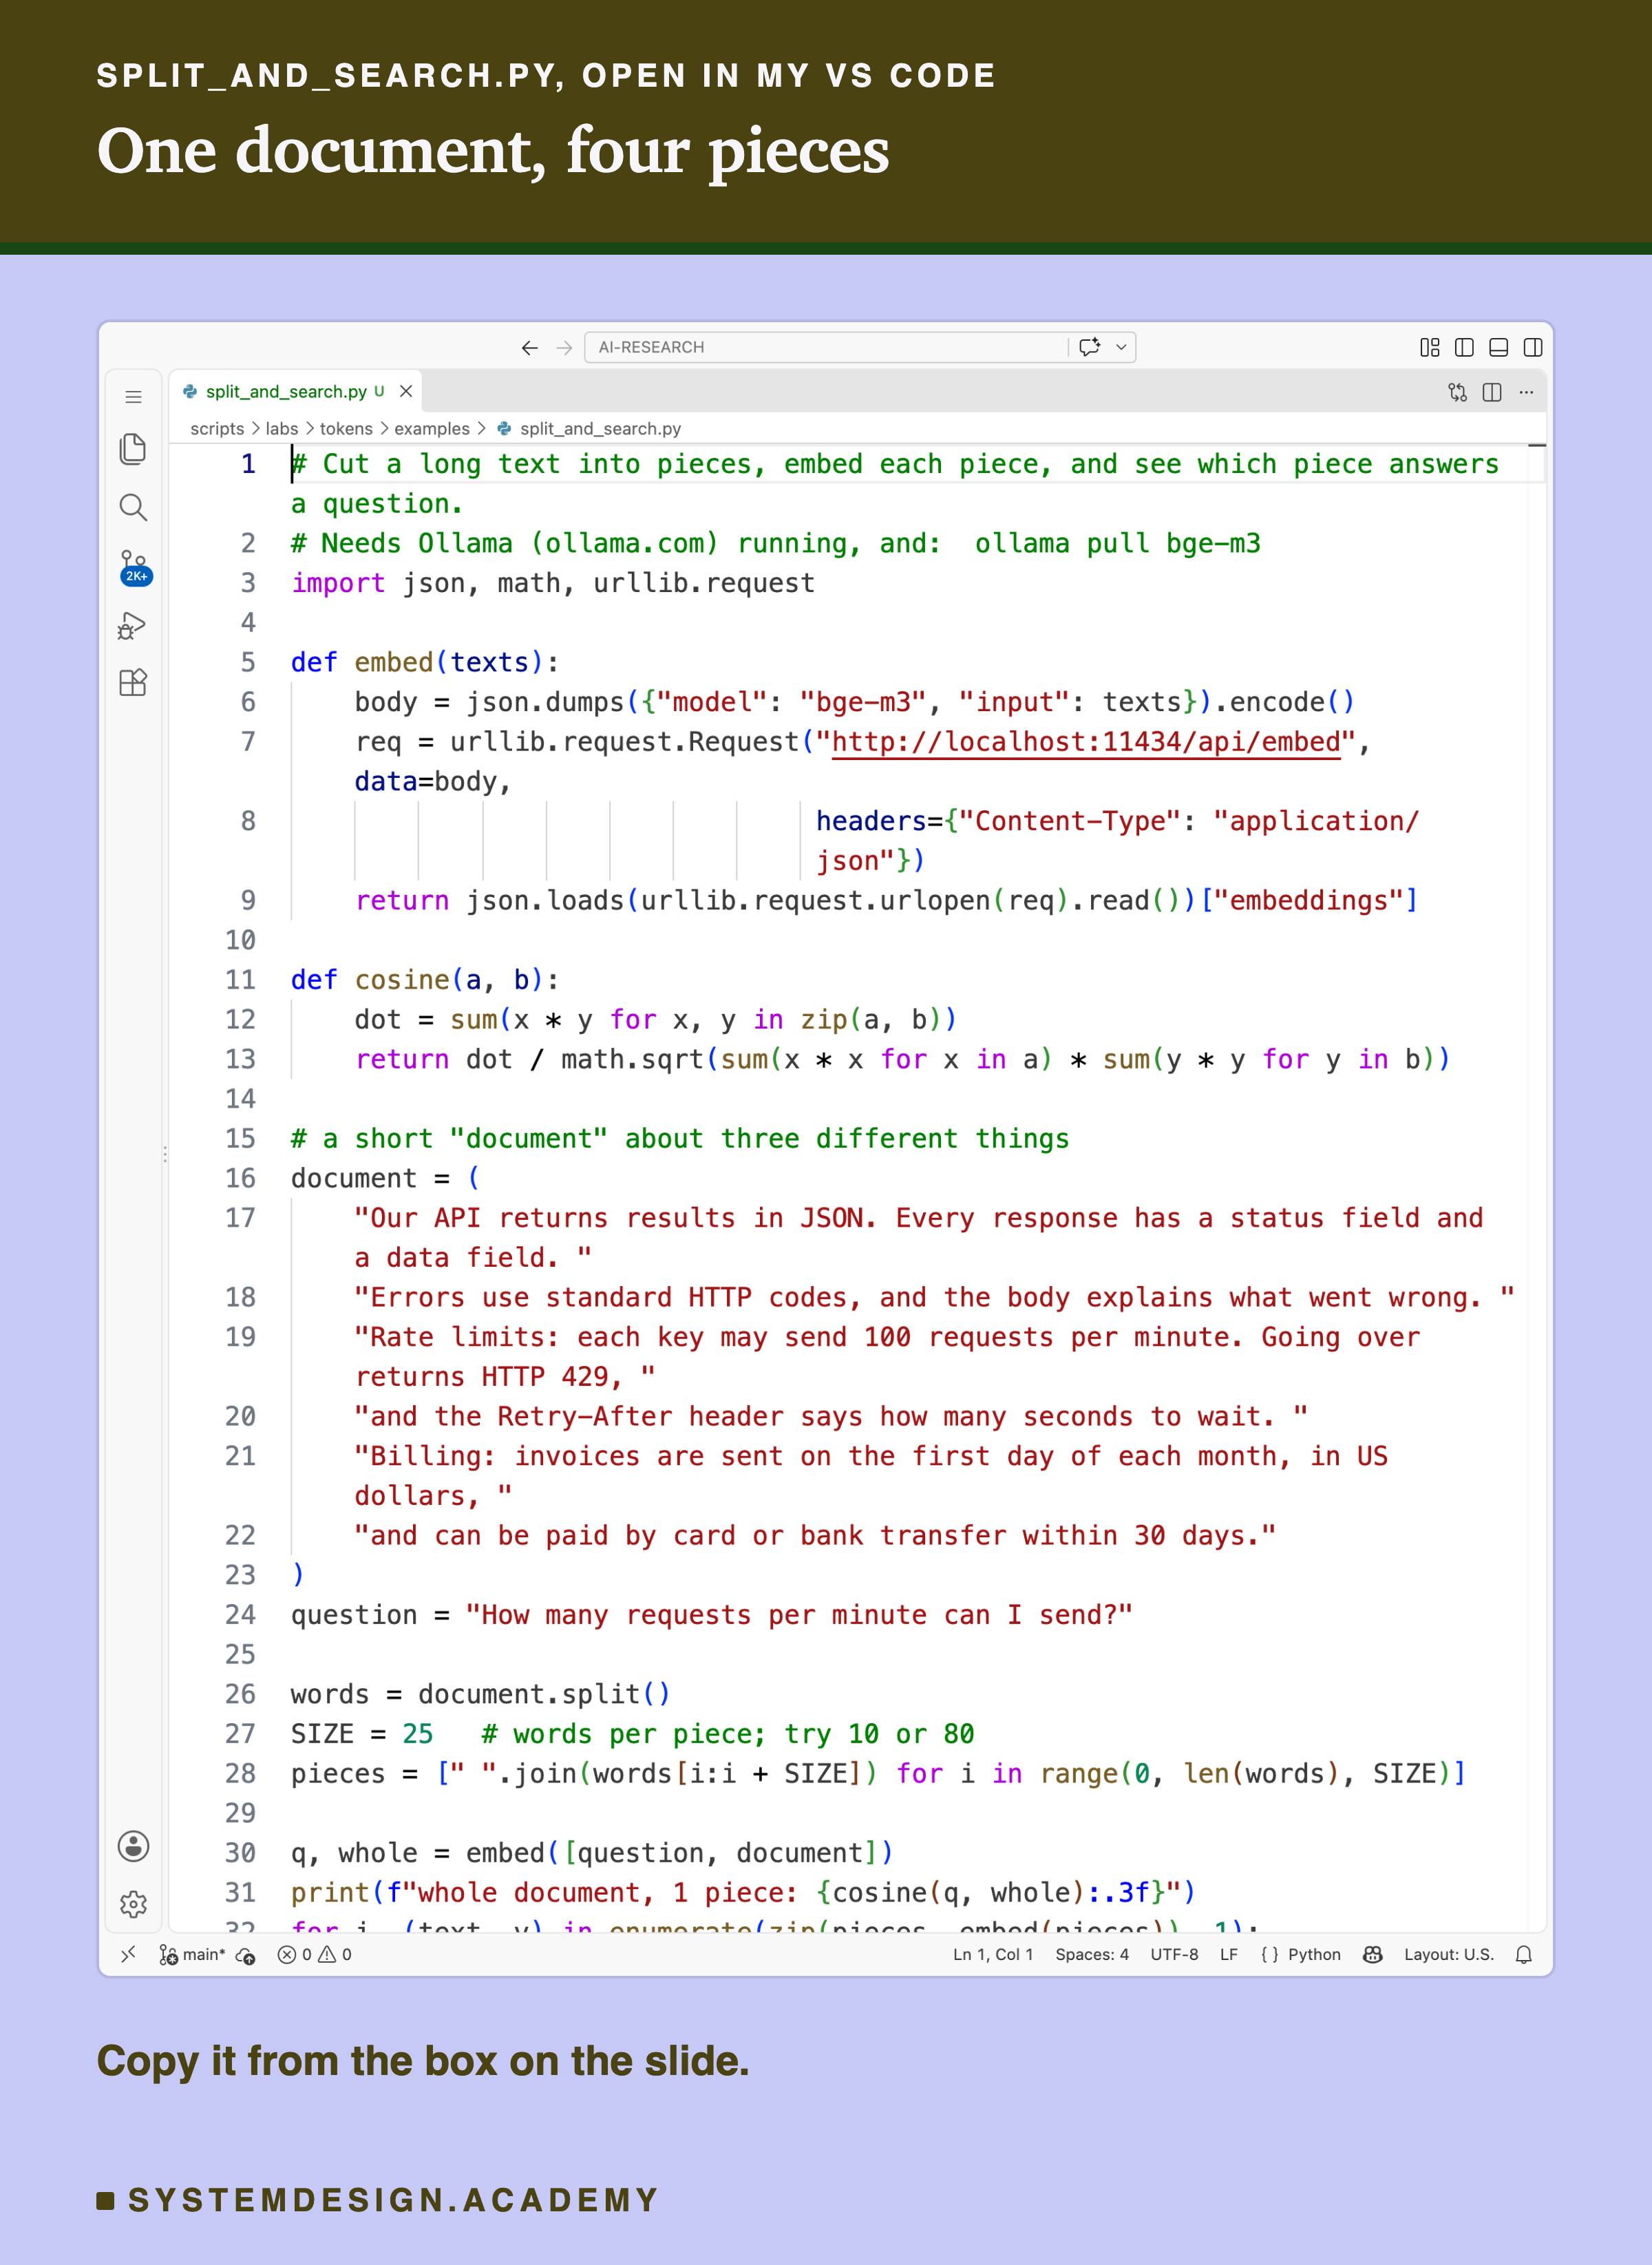Click the "SIZE = 25" value 25

[418, 1734]
